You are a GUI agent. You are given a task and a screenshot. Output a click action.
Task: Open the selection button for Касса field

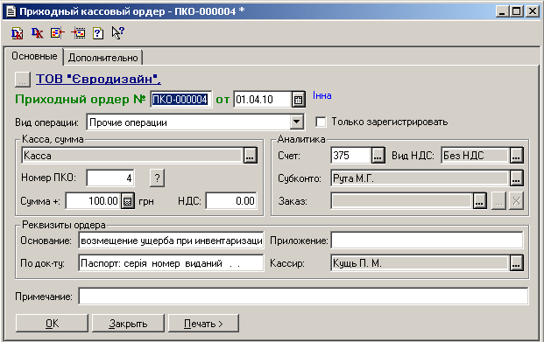pyautogui.click(x=251, y=156)
